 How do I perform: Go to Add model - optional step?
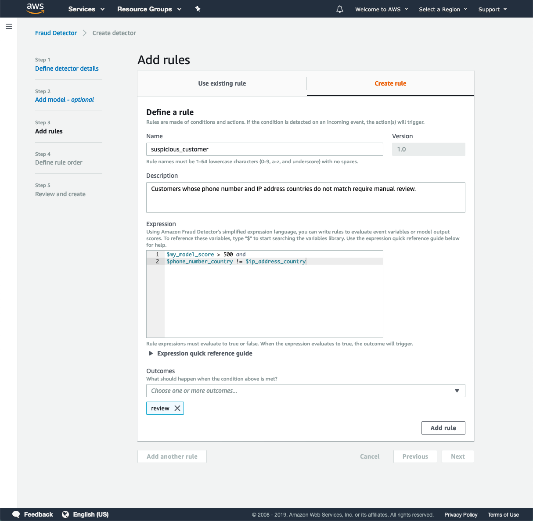click(x=65, y=100)
